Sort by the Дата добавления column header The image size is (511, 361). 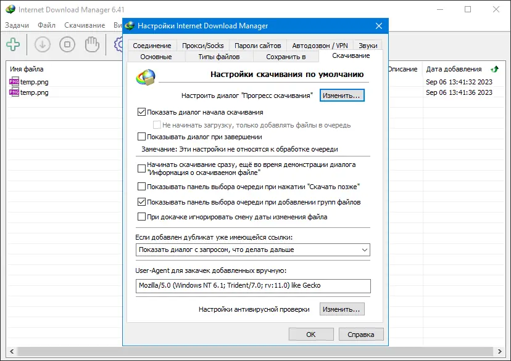(454, 69)
